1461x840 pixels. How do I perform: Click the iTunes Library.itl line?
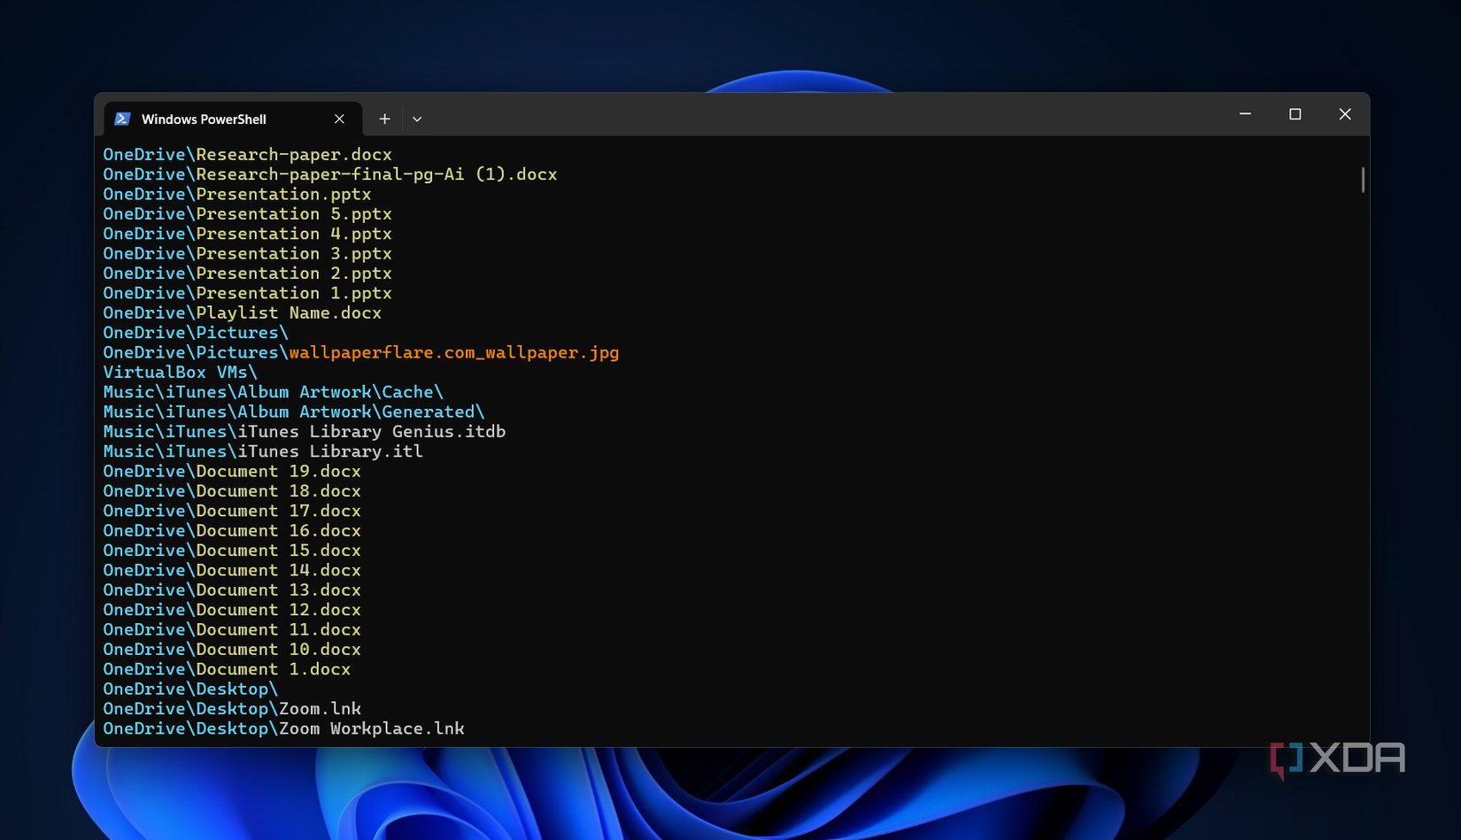pos(263,451)
